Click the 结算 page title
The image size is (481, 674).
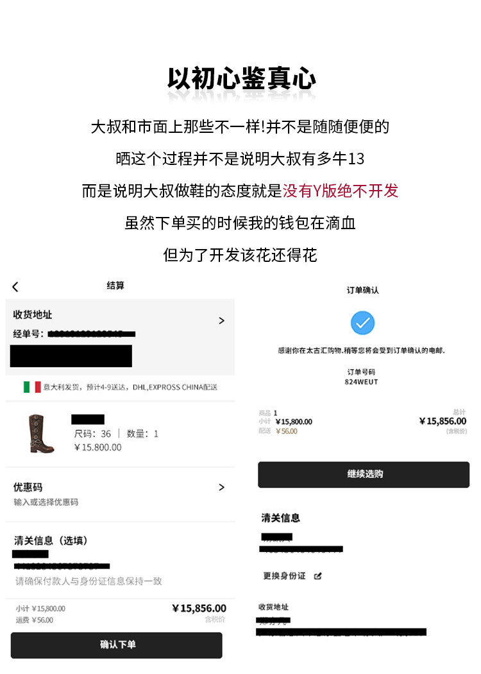pos(115,286)
